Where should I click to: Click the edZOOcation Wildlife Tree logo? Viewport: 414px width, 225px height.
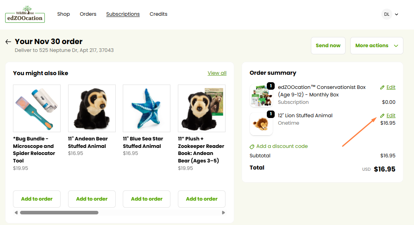(x=25, y=14)
